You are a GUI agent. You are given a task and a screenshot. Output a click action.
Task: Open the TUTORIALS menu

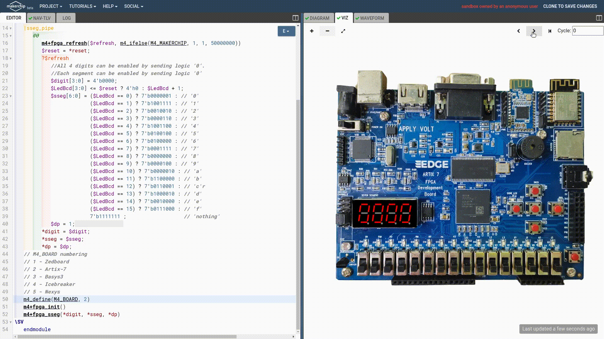pos(82,6)
